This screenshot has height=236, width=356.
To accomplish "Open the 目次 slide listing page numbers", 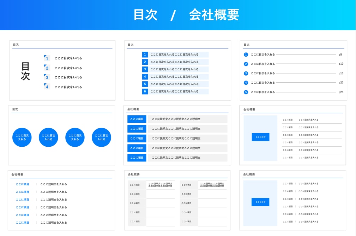I will coord(293,70).
